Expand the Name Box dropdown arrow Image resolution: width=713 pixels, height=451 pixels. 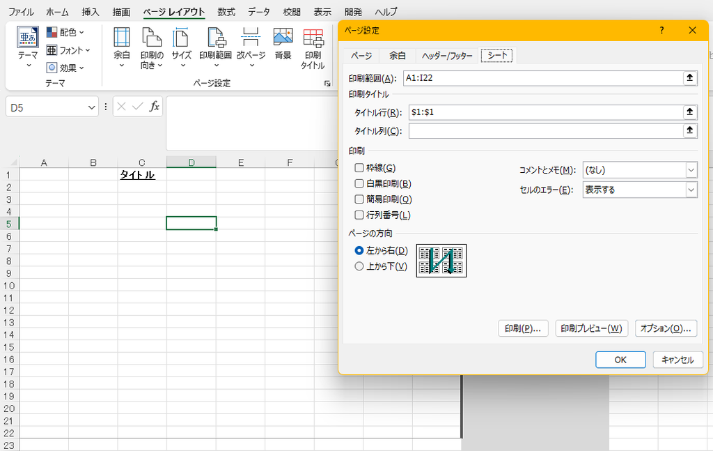[91, 107]
